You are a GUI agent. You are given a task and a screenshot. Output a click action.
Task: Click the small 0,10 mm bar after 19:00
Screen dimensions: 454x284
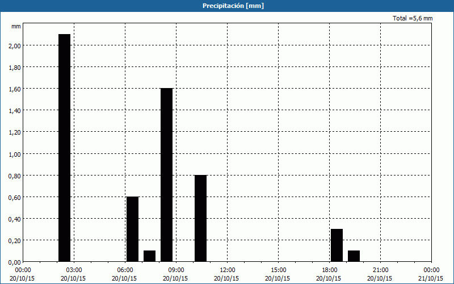click(354, 256)
